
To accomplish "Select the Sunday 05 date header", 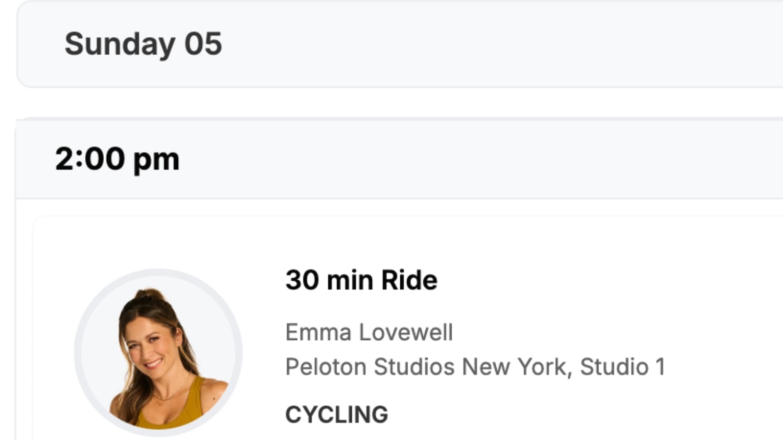I will tap(143, 44).
